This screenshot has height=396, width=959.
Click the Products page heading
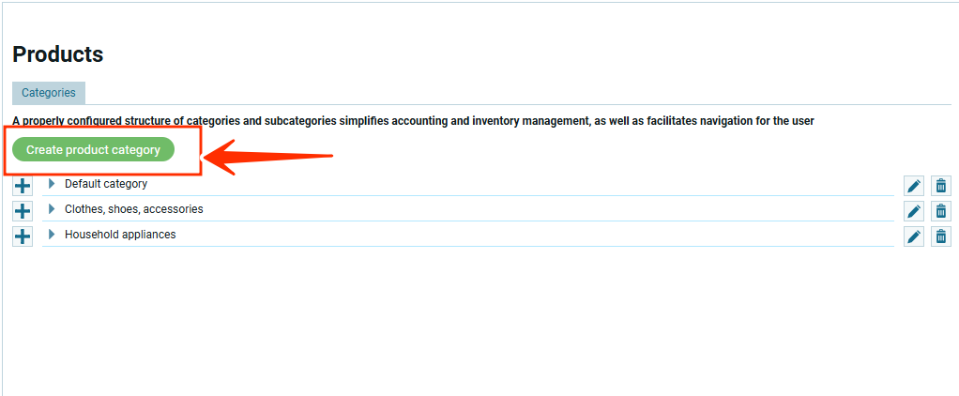58,54
